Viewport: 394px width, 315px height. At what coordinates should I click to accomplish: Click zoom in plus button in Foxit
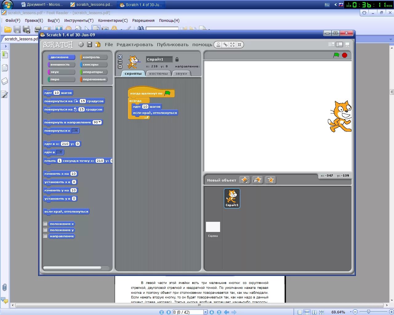coord(391,312)
